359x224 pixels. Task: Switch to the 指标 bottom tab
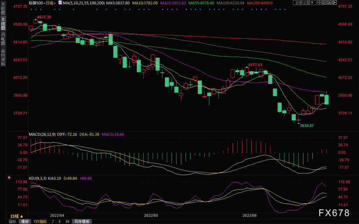(x=12, y=221)
